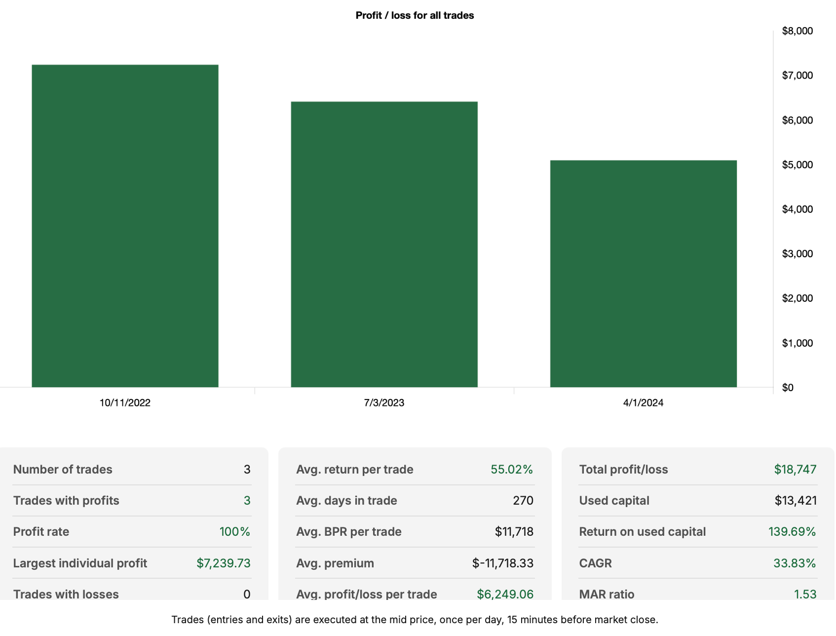836x636 pixels.
Task: Select the Largest individual profit value
Action: click(224, 563)
